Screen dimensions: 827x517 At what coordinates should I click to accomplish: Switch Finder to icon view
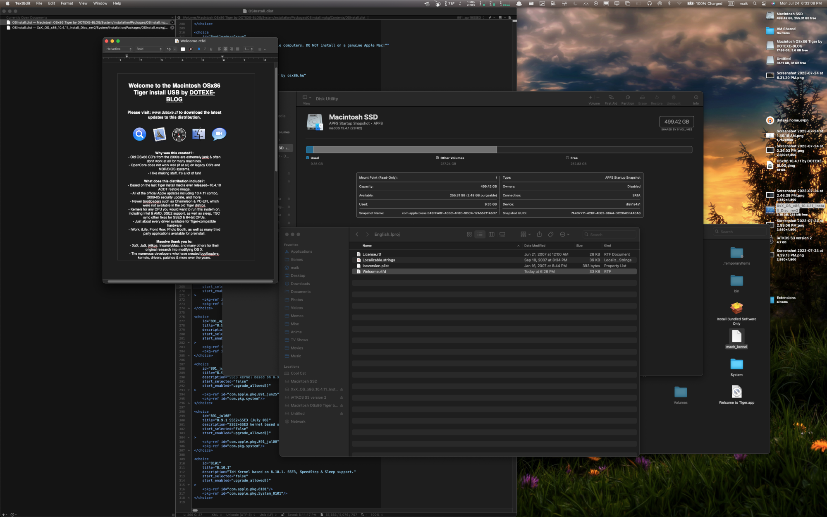point(469,234)
